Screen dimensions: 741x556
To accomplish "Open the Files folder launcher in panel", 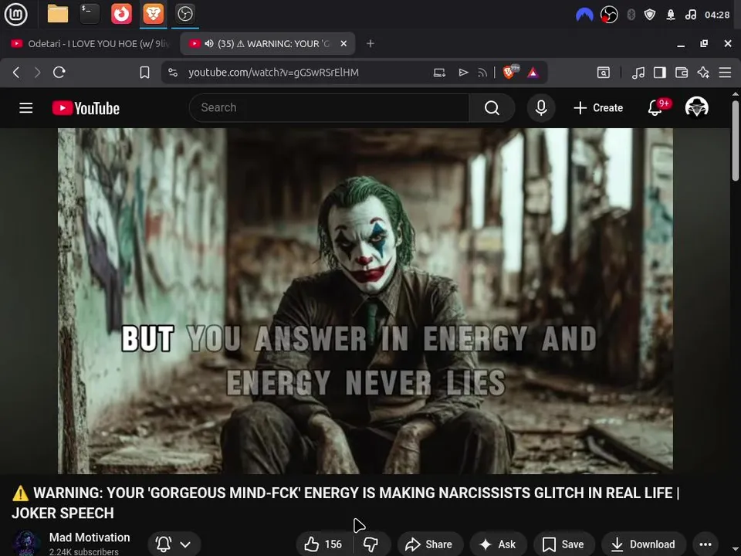I will (58, 14).
